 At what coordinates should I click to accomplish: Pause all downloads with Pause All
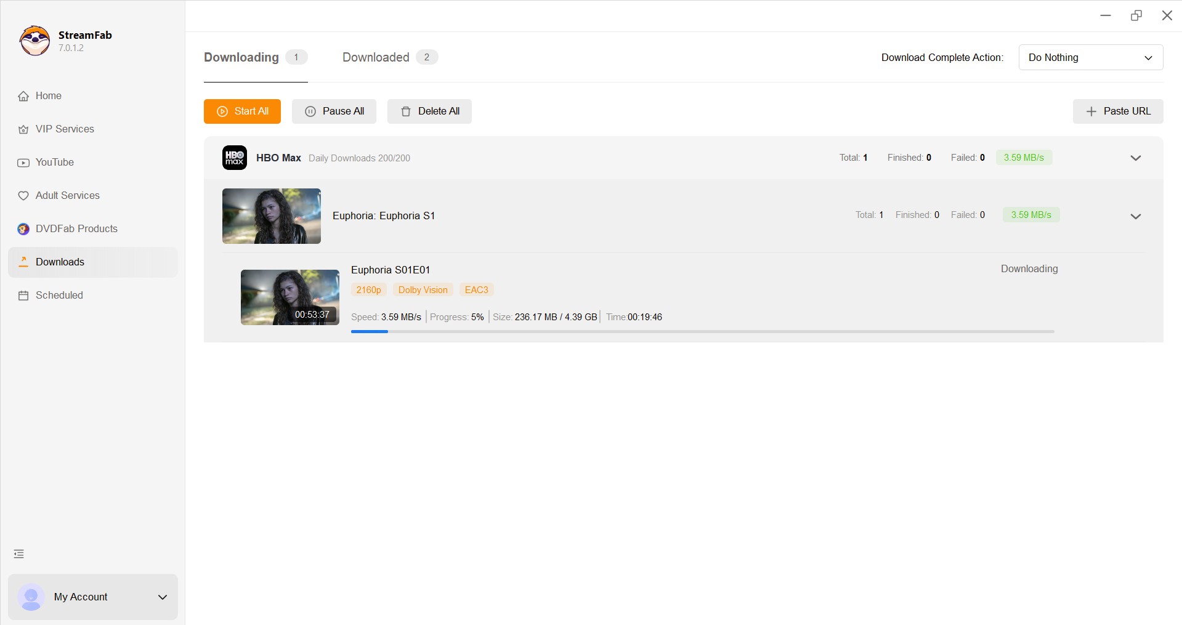tap(334, 111)
